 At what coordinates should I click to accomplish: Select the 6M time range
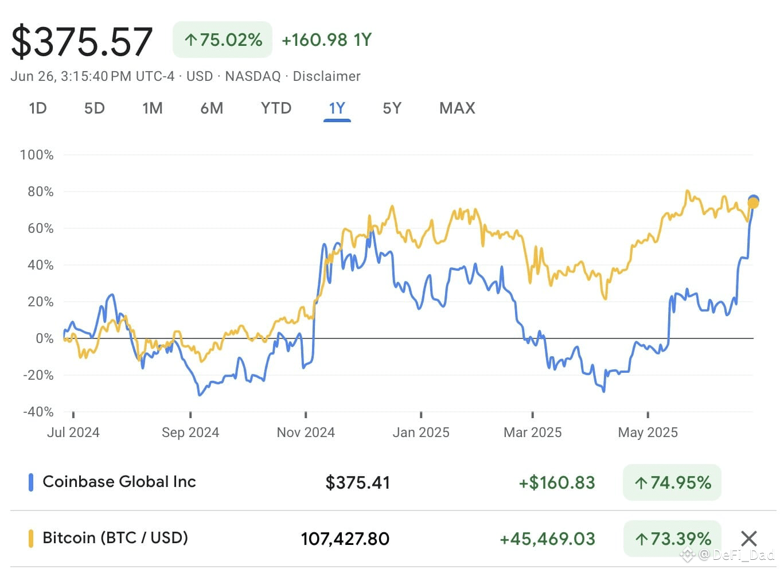coord(212,108)
